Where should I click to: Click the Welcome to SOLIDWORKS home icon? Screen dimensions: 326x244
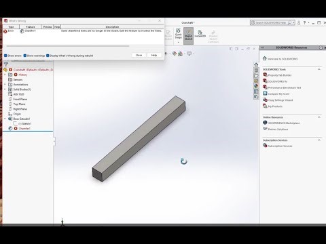(x=264, y=58)
